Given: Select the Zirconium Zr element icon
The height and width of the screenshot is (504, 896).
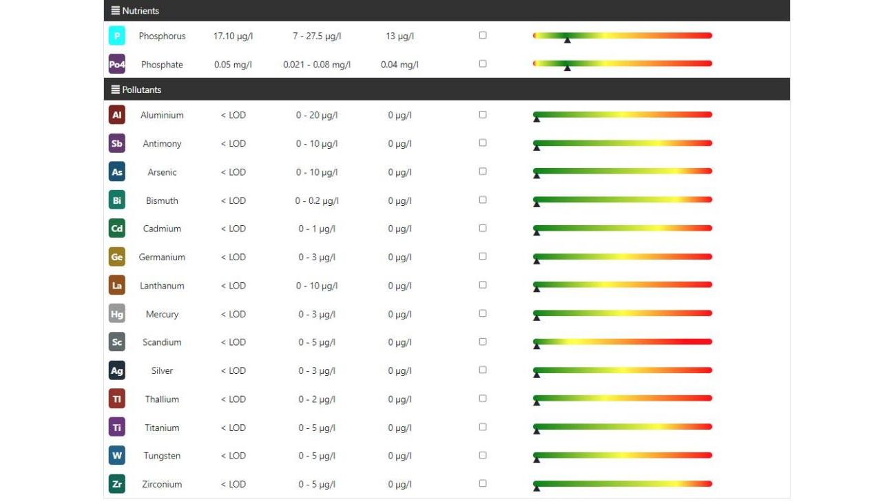Looking at the screenshot, I should 117,483.
